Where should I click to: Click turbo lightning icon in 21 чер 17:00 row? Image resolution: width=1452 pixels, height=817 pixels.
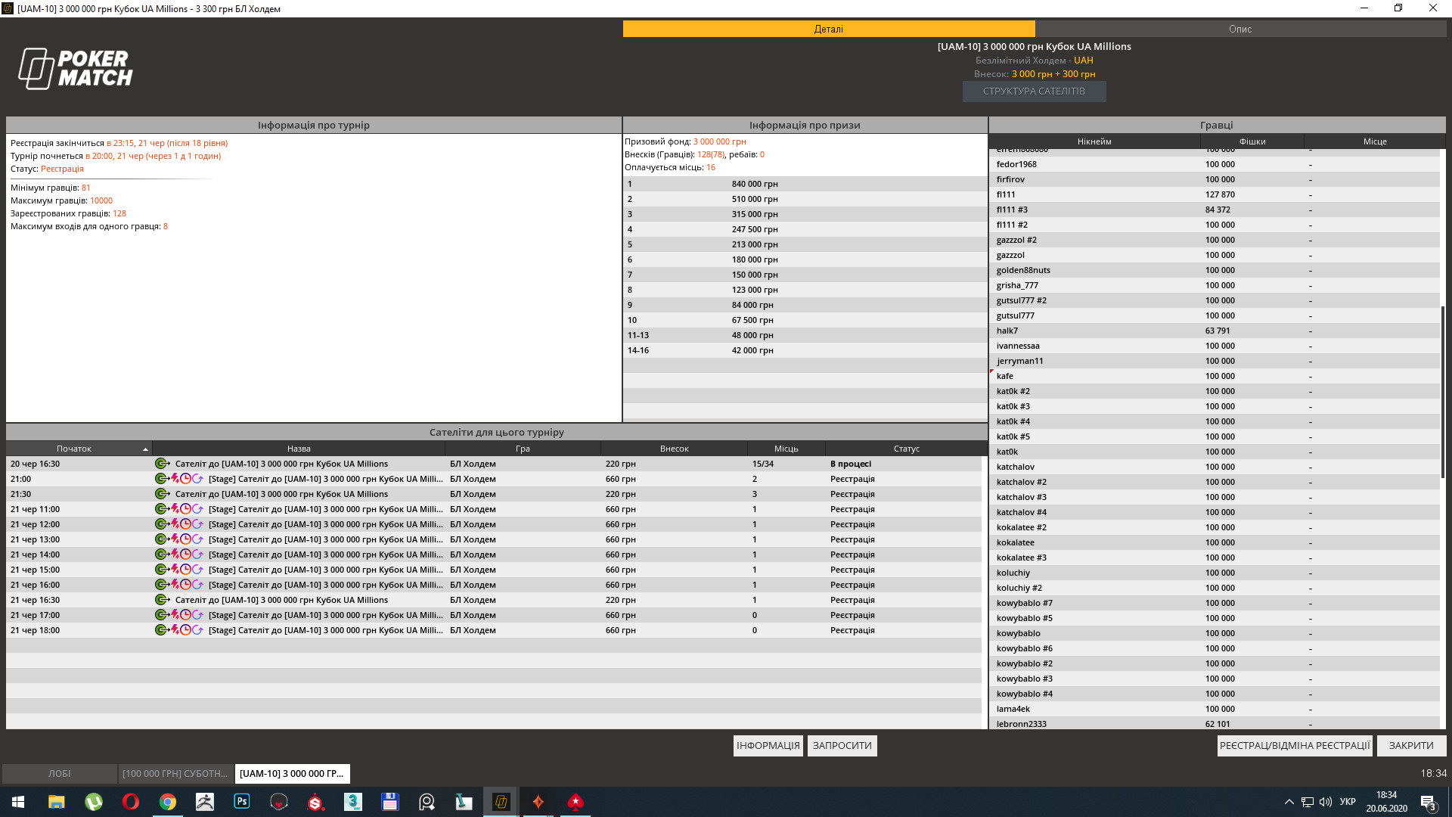pos(175,615)
